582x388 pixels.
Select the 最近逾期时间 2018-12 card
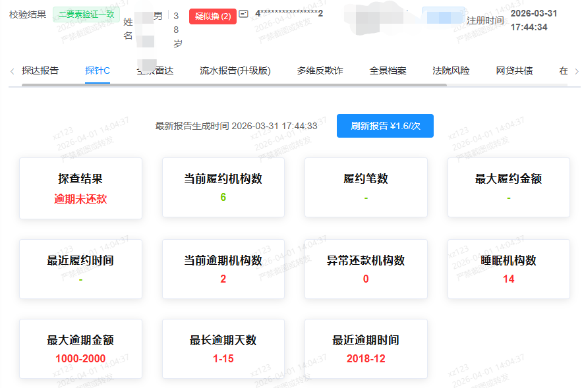point(366,349)
